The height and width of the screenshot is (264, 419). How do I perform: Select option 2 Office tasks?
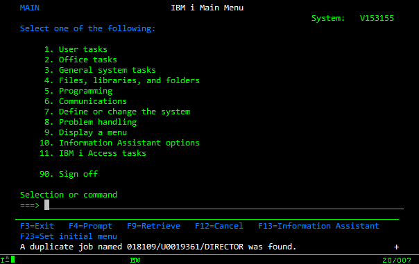click(80, 60)
